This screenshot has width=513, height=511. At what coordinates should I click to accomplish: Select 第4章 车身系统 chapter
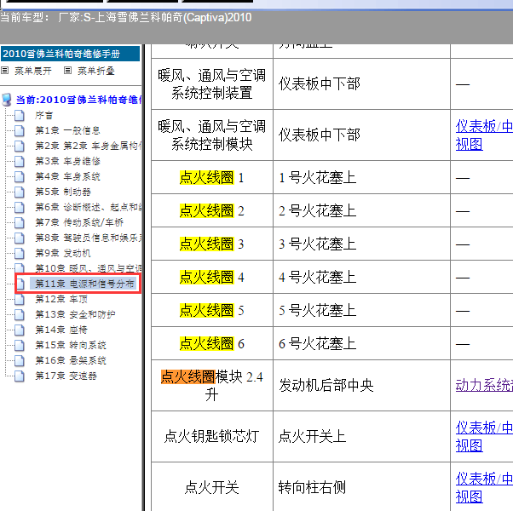point(67,176)
